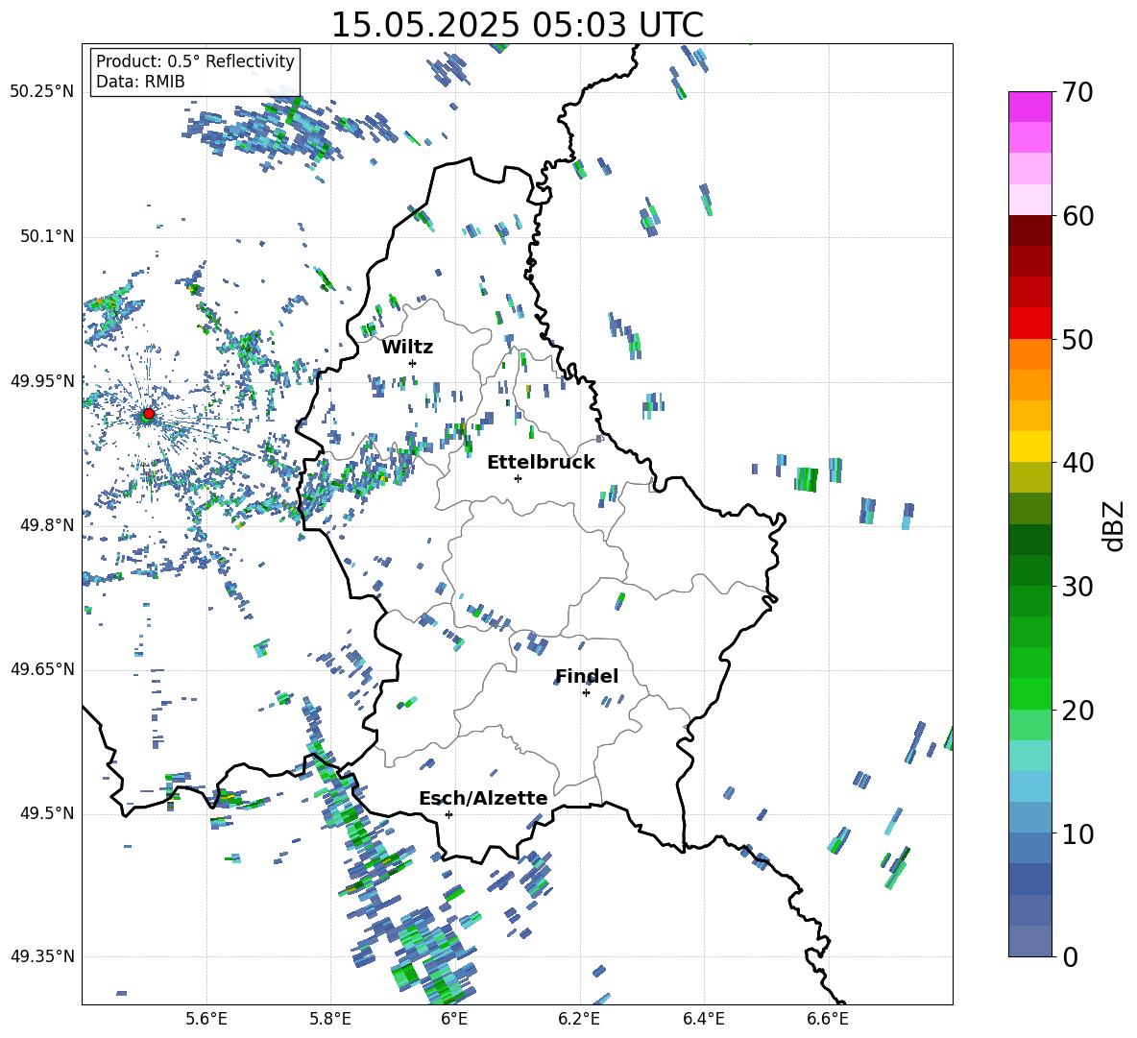The image size is (1137, 1038).
Task: Click the colorbar tick label 50
Action: point(1077,340)
